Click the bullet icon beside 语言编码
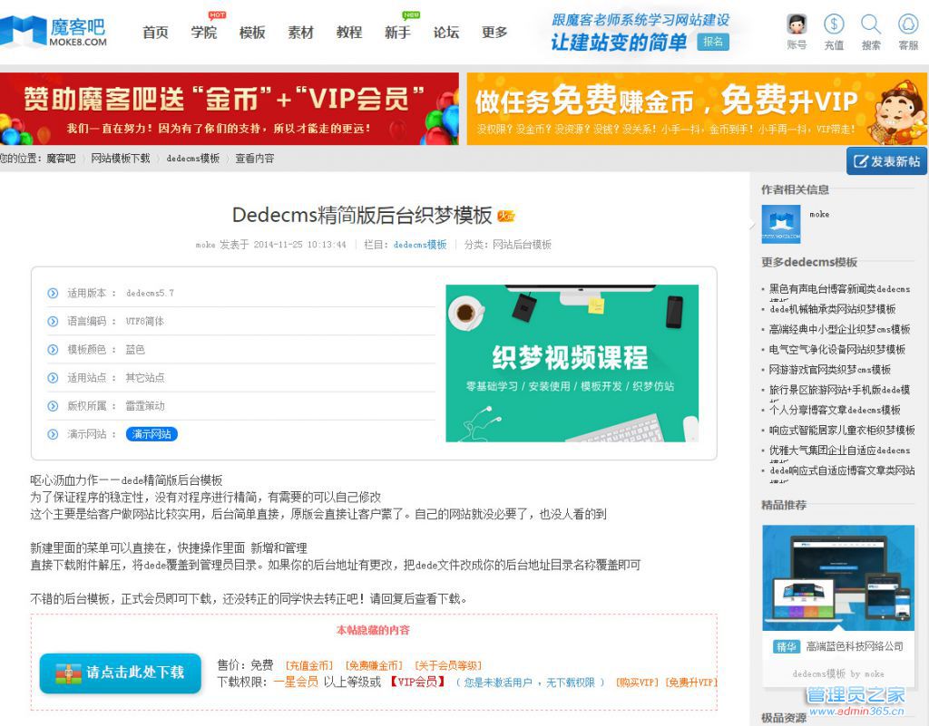 coord(53,321)
